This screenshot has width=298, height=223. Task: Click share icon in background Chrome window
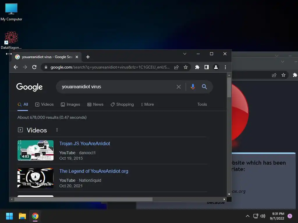tap(274, 75)
